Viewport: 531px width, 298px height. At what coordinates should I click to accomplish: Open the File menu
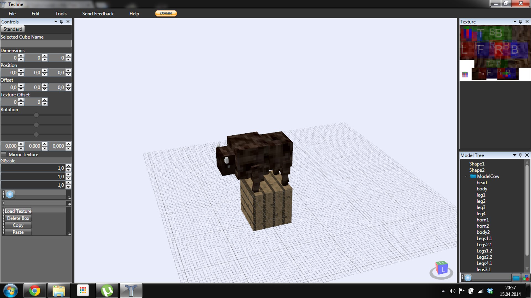pos(12,14)
